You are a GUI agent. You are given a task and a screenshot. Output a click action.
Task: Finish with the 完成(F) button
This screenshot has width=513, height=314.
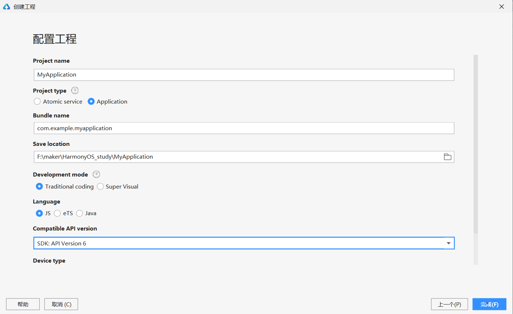pyautogui.click(x=489, y=304)
